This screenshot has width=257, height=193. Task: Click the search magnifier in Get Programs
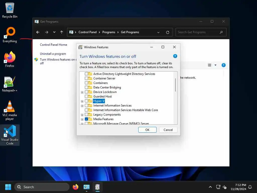point(221,32)
